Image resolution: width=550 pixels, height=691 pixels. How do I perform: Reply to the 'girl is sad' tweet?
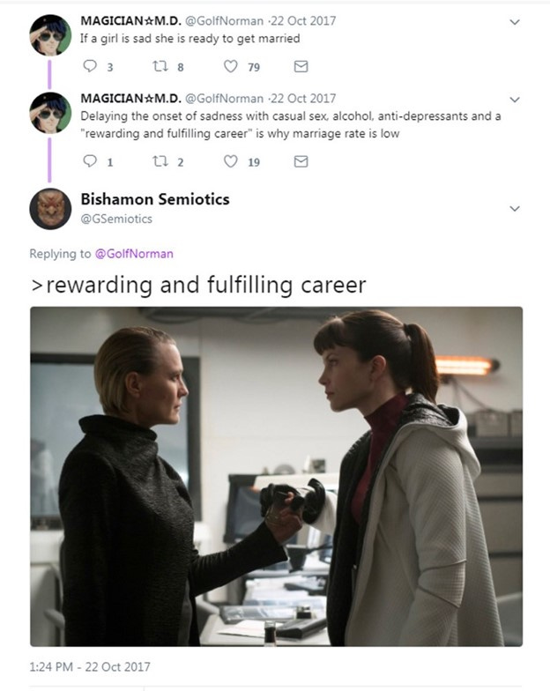pos(90,66)
